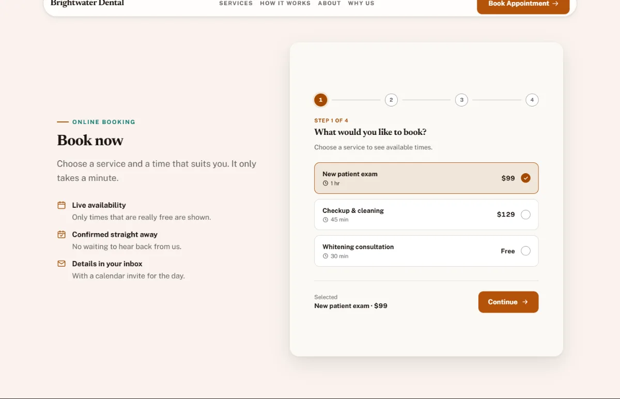Click the Details in your inbox envelope icon
The width and height of the screenshot is (620, 399).
tap(61, 264)
